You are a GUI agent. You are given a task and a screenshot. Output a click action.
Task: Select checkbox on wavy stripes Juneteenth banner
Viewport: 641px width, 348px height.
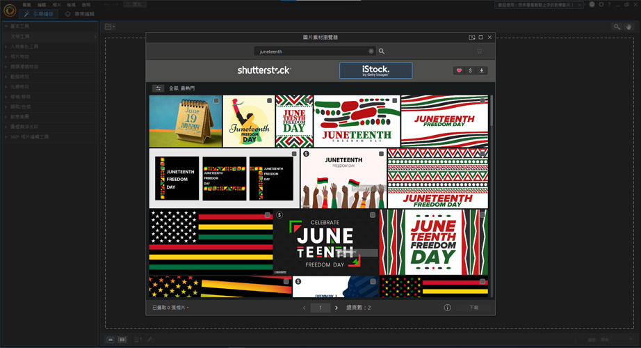(x=482, y=101)
